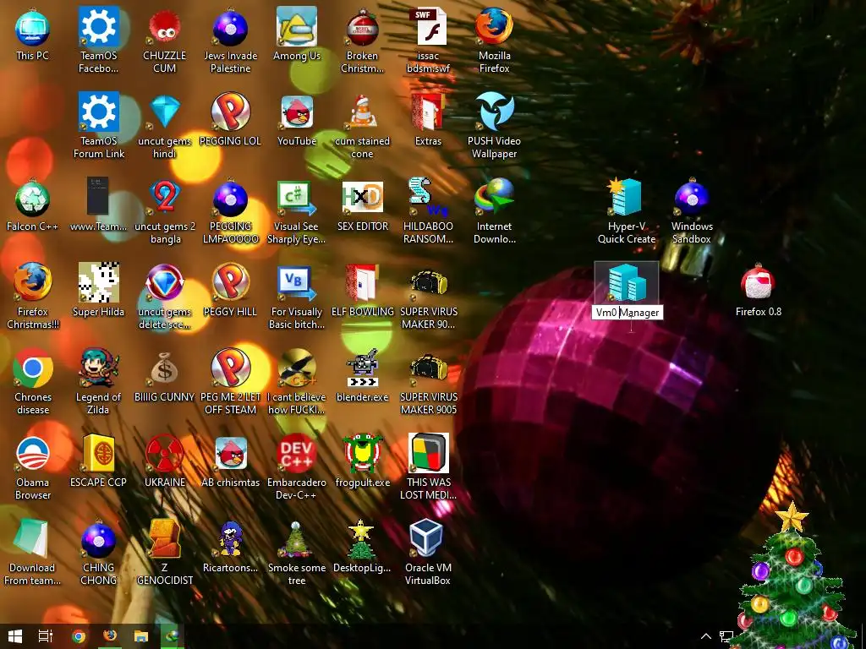This screenshot has height=649, width=866.
Task: Click into the Vm0 Manager rename field
Action: [x=627, y=313]
